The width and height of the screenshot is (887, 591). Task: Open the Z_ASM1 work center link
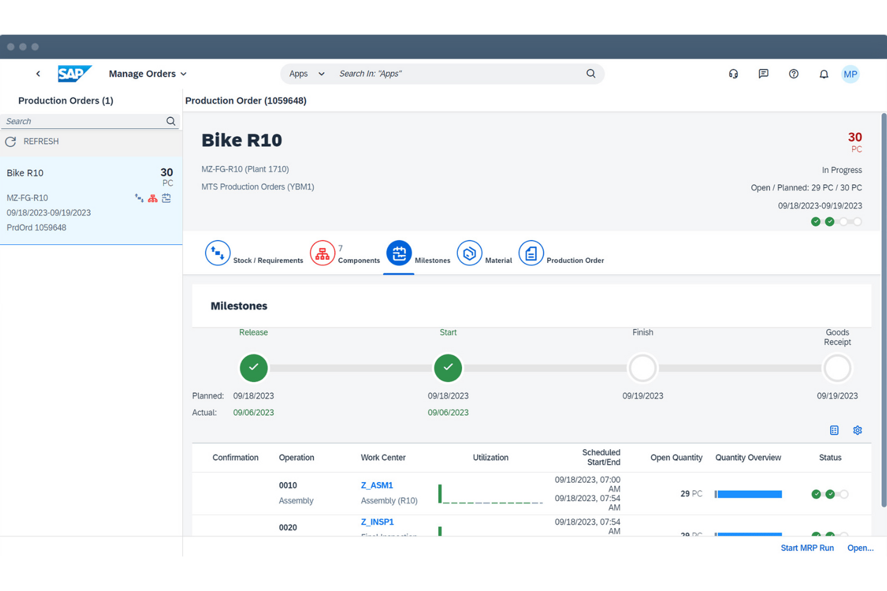377,486
